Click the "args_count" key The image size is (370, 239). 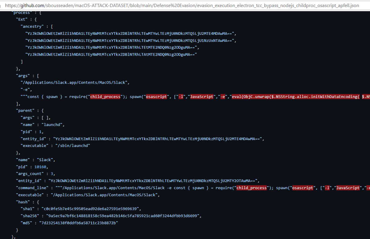[x=30, y=174]
